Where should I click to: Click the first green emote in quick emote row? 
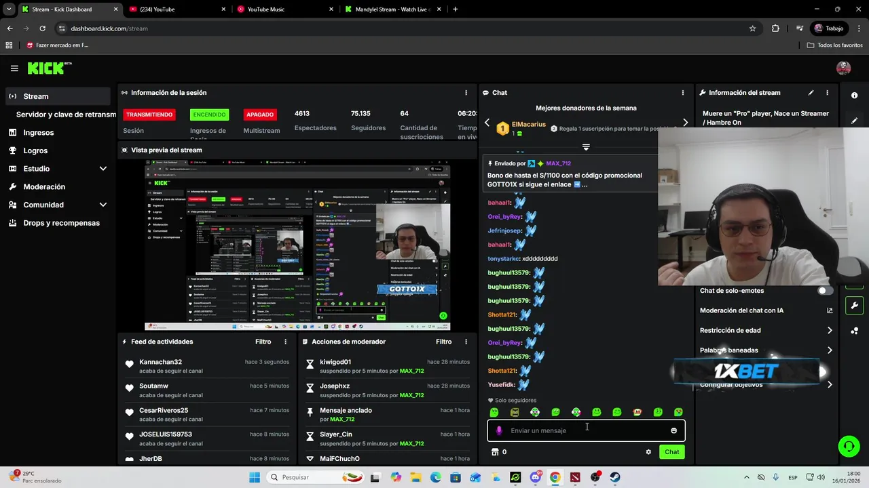coord(494,412)
